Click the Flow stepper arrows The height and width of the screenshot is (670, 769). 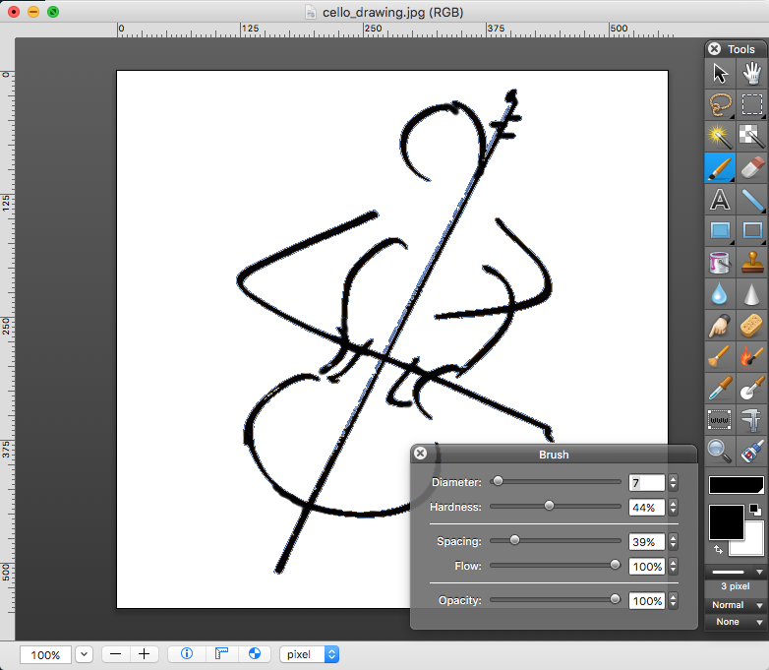coord(673,566)
